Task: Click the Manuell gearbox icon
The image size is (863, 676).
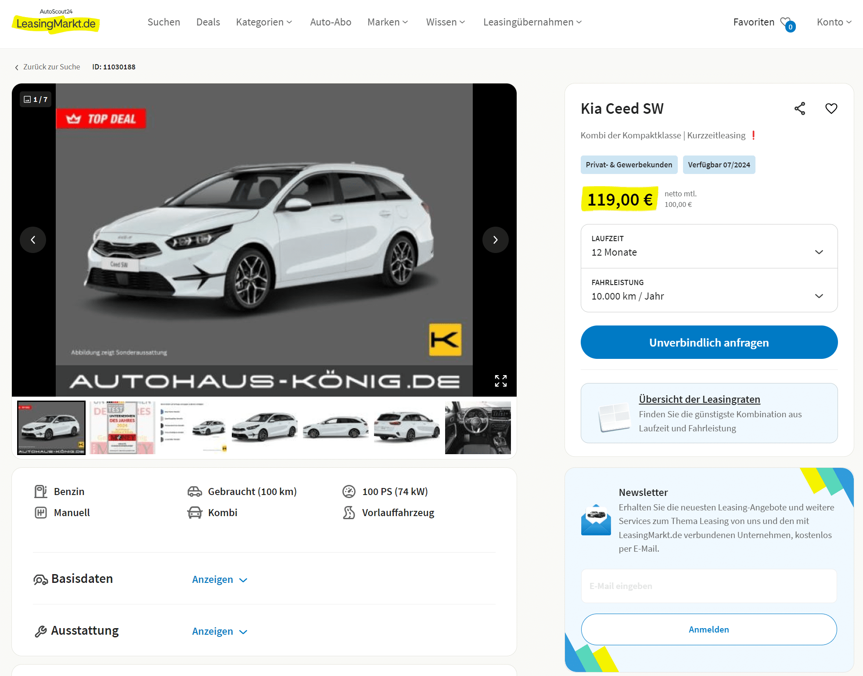Action: 41,513
